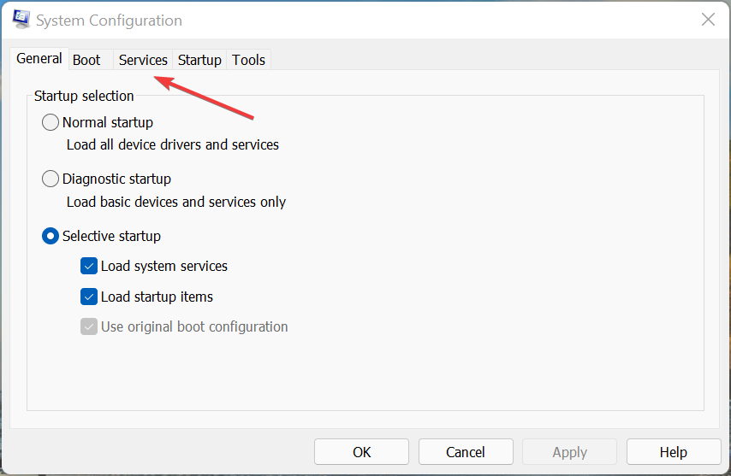The height and width of the screenshot is (476, 731).
Task: Show the Tools tab
Action: [x=249, y=60]
